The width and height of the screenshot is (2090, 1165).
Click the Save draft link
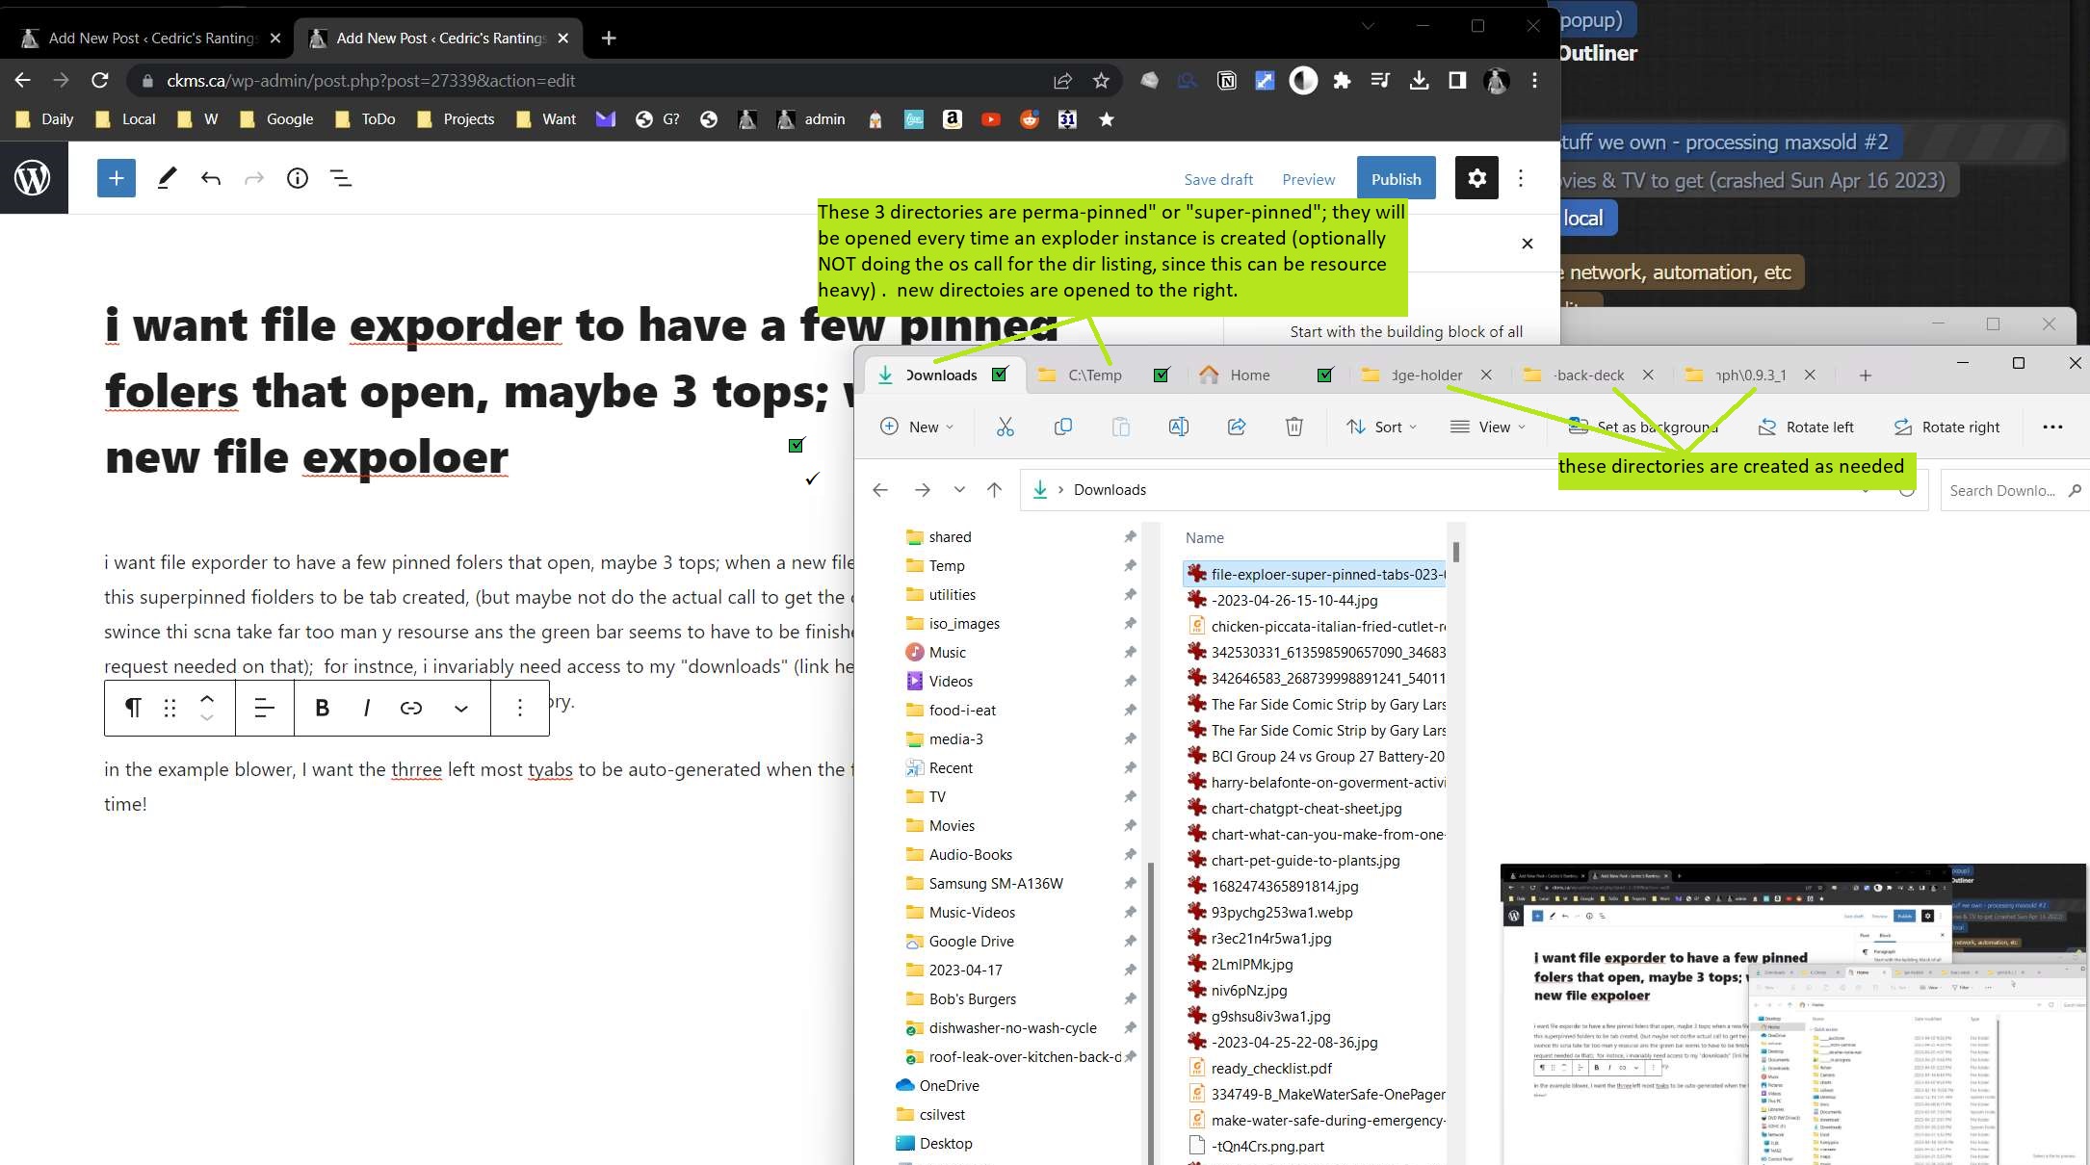coord(1217,179)
